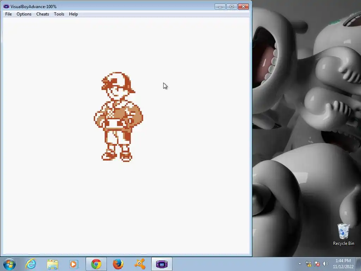Open the Recycle Bin on desktop
Viewport: 361px width, 271px height.
[343, 235]
